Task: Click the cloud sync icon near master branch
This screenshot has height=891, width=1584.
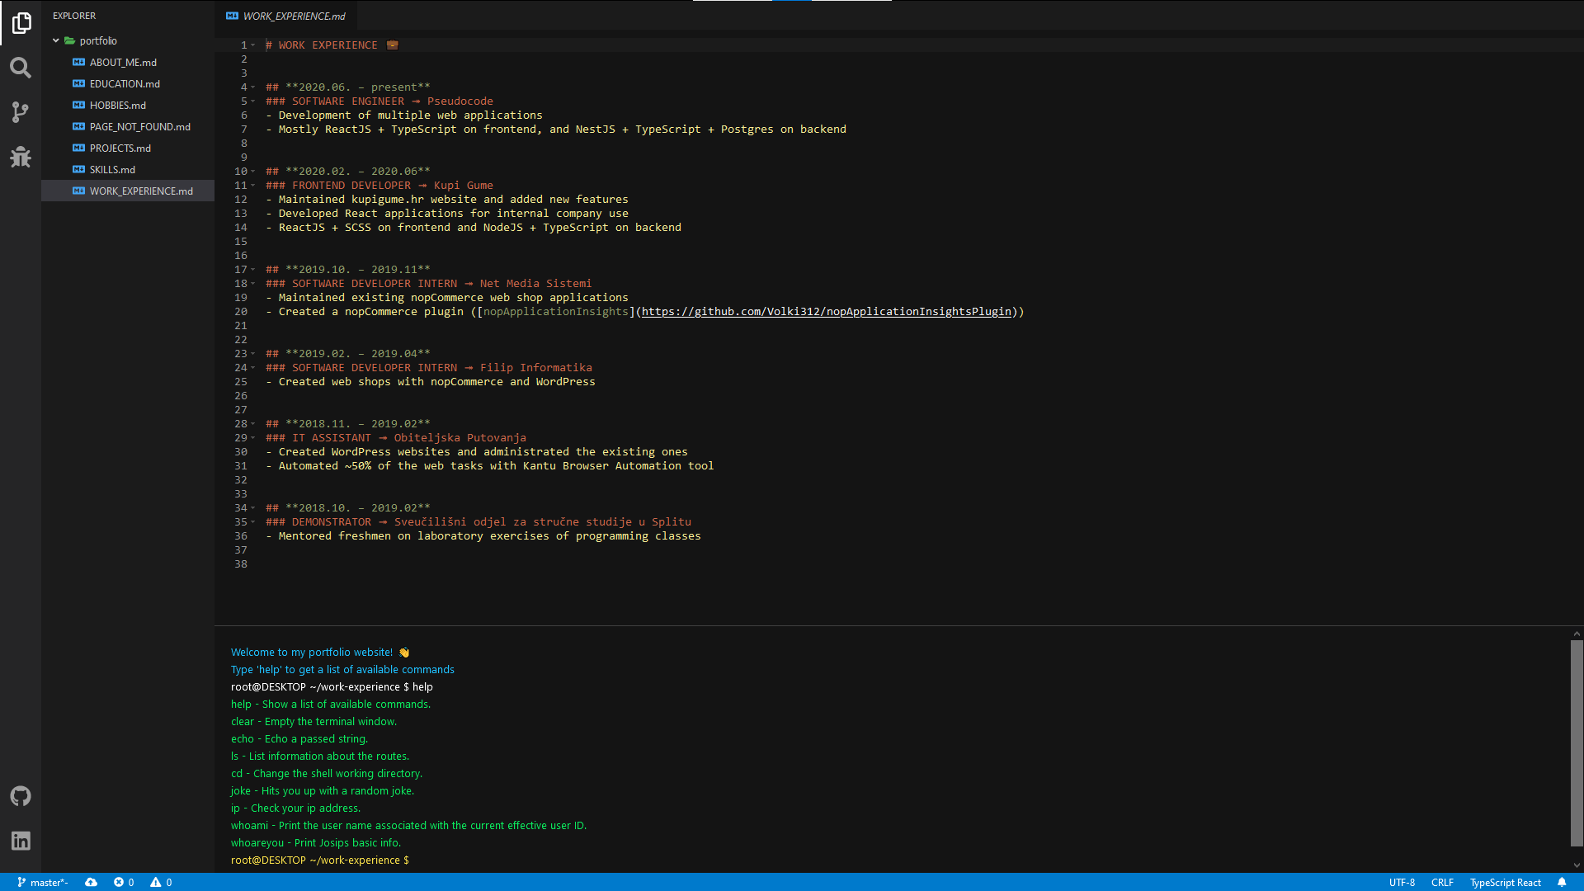Action: [92, 883]
